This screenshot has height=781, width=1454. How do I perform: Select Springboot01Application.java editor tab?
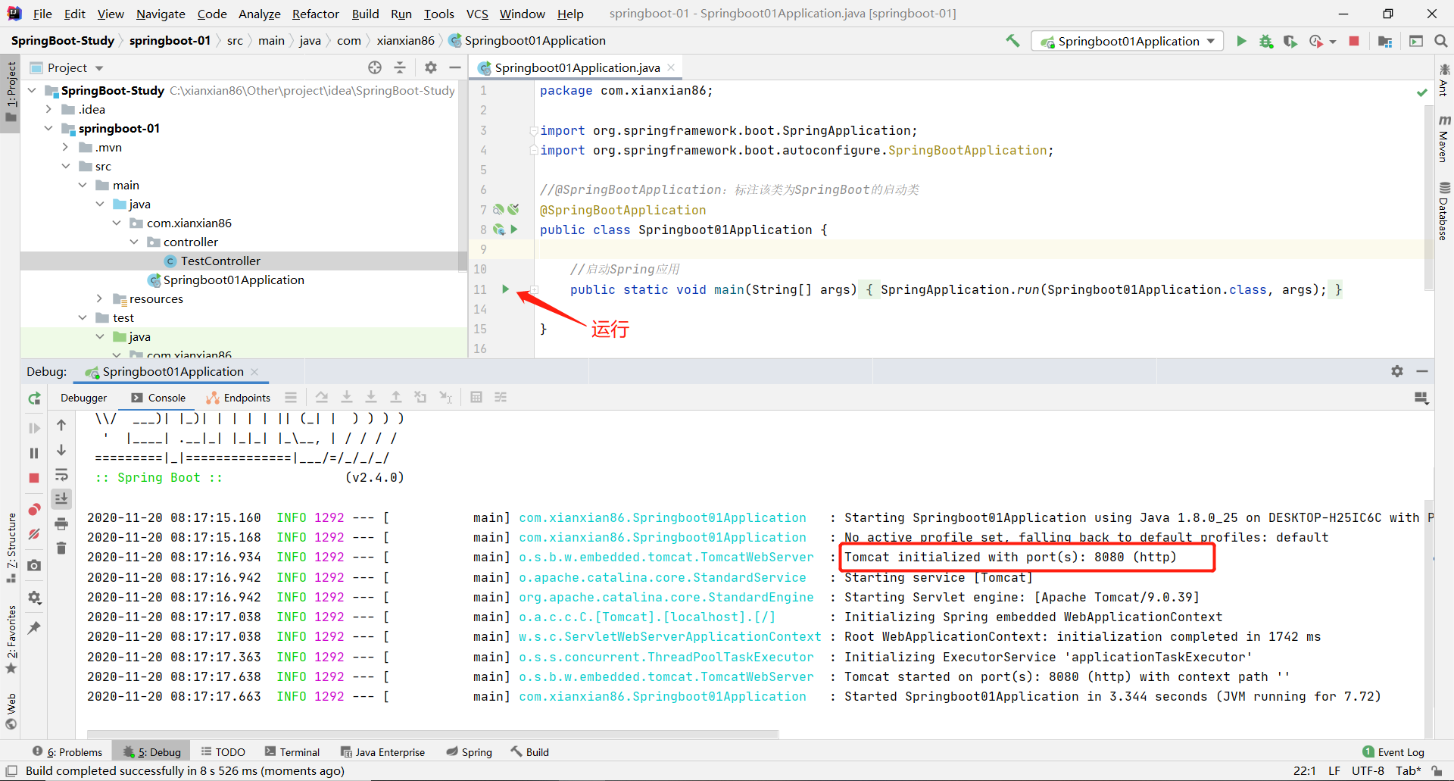tap(577, 67)
